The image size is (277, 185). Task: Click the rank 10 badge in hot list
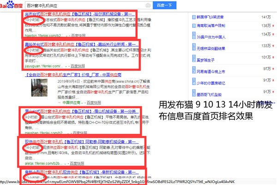[194, 36]
